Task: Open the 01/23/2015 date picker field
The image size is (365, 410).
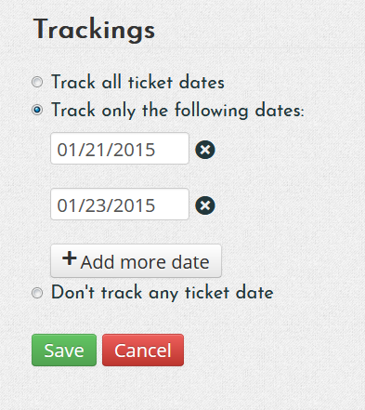Action: pos(120,205)
